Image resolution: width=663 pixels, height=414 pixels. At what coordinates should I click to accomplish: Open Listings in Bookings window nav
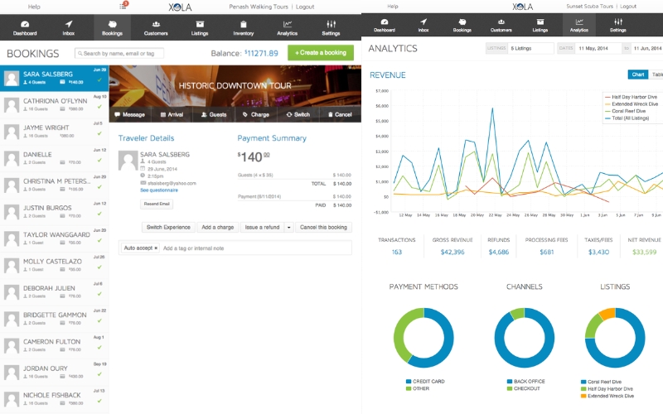pyautogui.click(x=200, y=28)
